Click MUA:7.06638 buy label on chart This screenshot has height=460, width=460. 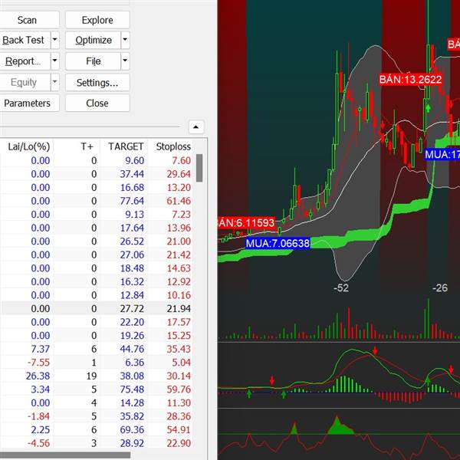(278, 243)
